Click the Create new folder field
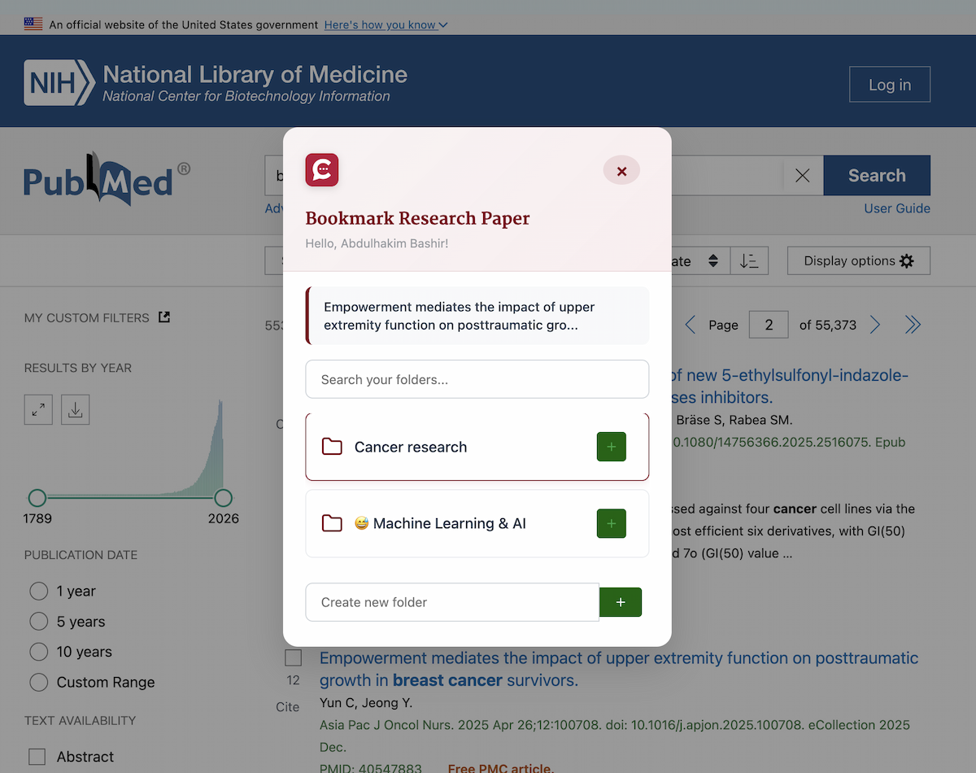This screenshot has height=773, width=976. click(x=452, y=602)
